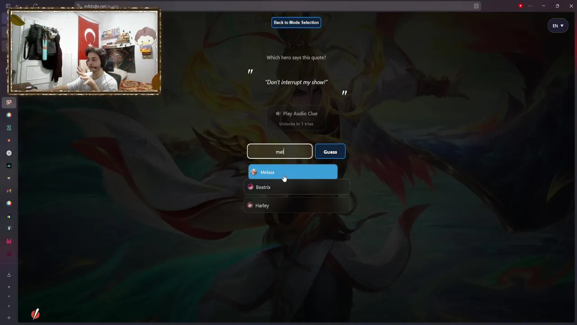This screenshot has width=577, height=325.
Task: Open the EN language dropdown
Action: tap(558, 26)
